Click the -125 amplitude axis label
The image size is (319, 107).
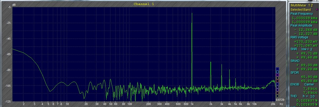[8, 101]
